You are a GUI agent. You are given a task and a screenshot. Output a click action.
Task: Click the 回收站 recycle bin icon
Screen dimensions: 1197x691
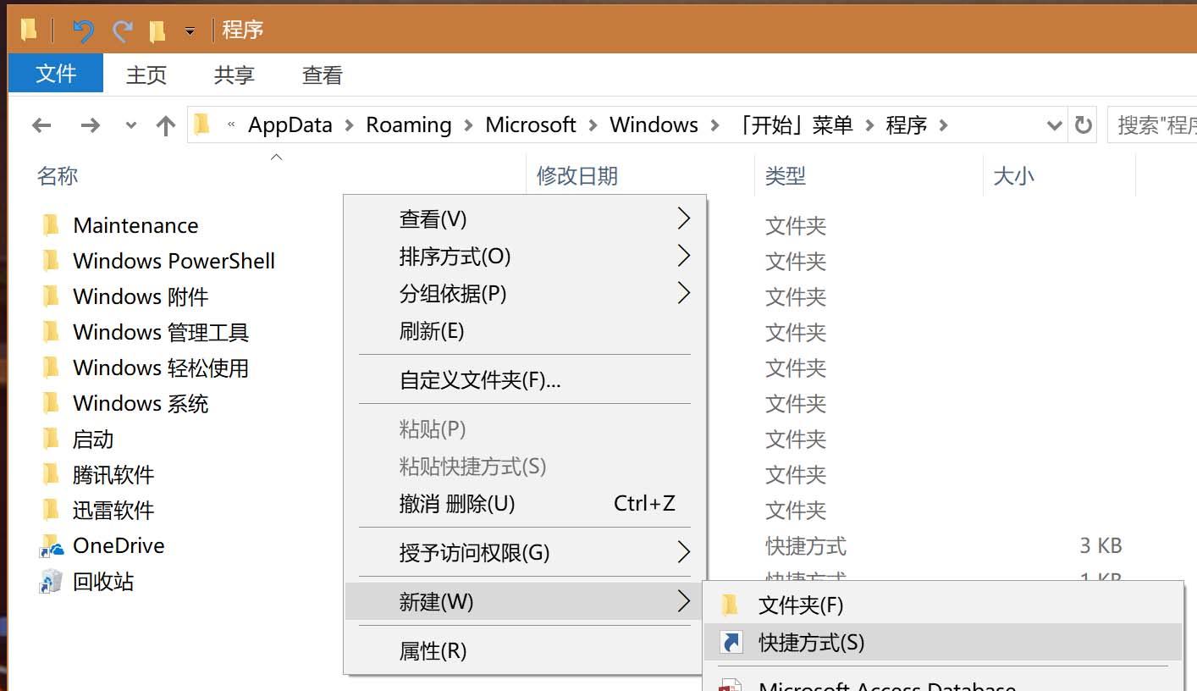[x=51, y=582]
